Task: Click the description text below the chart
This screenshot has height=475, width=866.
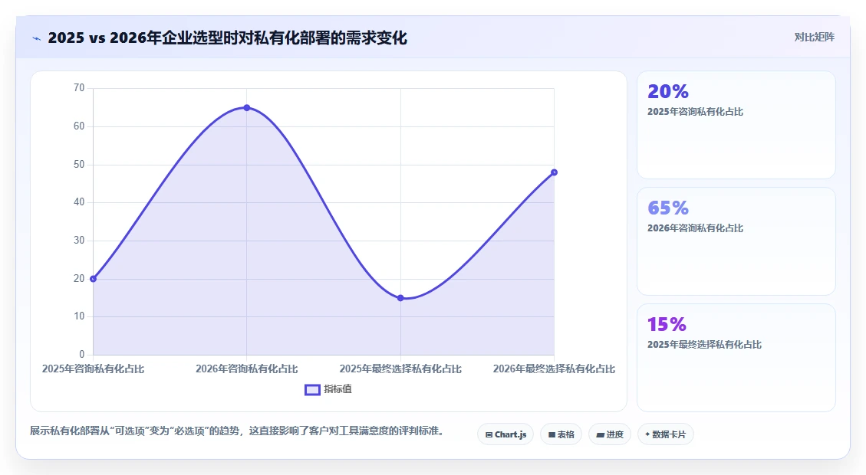Action: (x=238, y=431)
